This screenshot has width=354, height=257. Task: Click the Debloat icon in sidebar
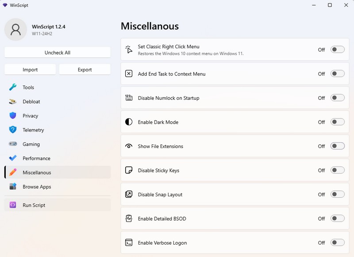click(x=13, y=101)
